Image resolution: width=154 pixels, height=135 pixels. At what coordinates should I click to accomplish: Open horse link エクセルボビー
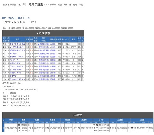pyautogui.click(x=16, y=63)
